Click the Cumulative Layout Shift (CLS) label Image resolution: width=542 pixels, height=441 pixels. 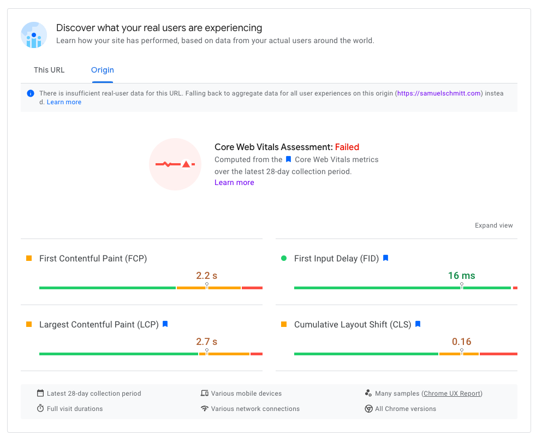(x=353, y=325)
